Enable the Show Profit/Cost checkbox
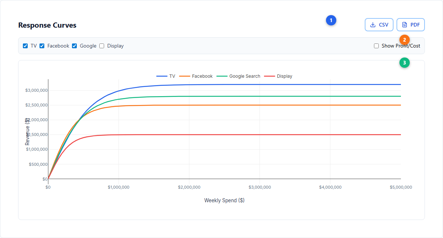The height and width of the screenshot is (238, 443). click(376, 46)
